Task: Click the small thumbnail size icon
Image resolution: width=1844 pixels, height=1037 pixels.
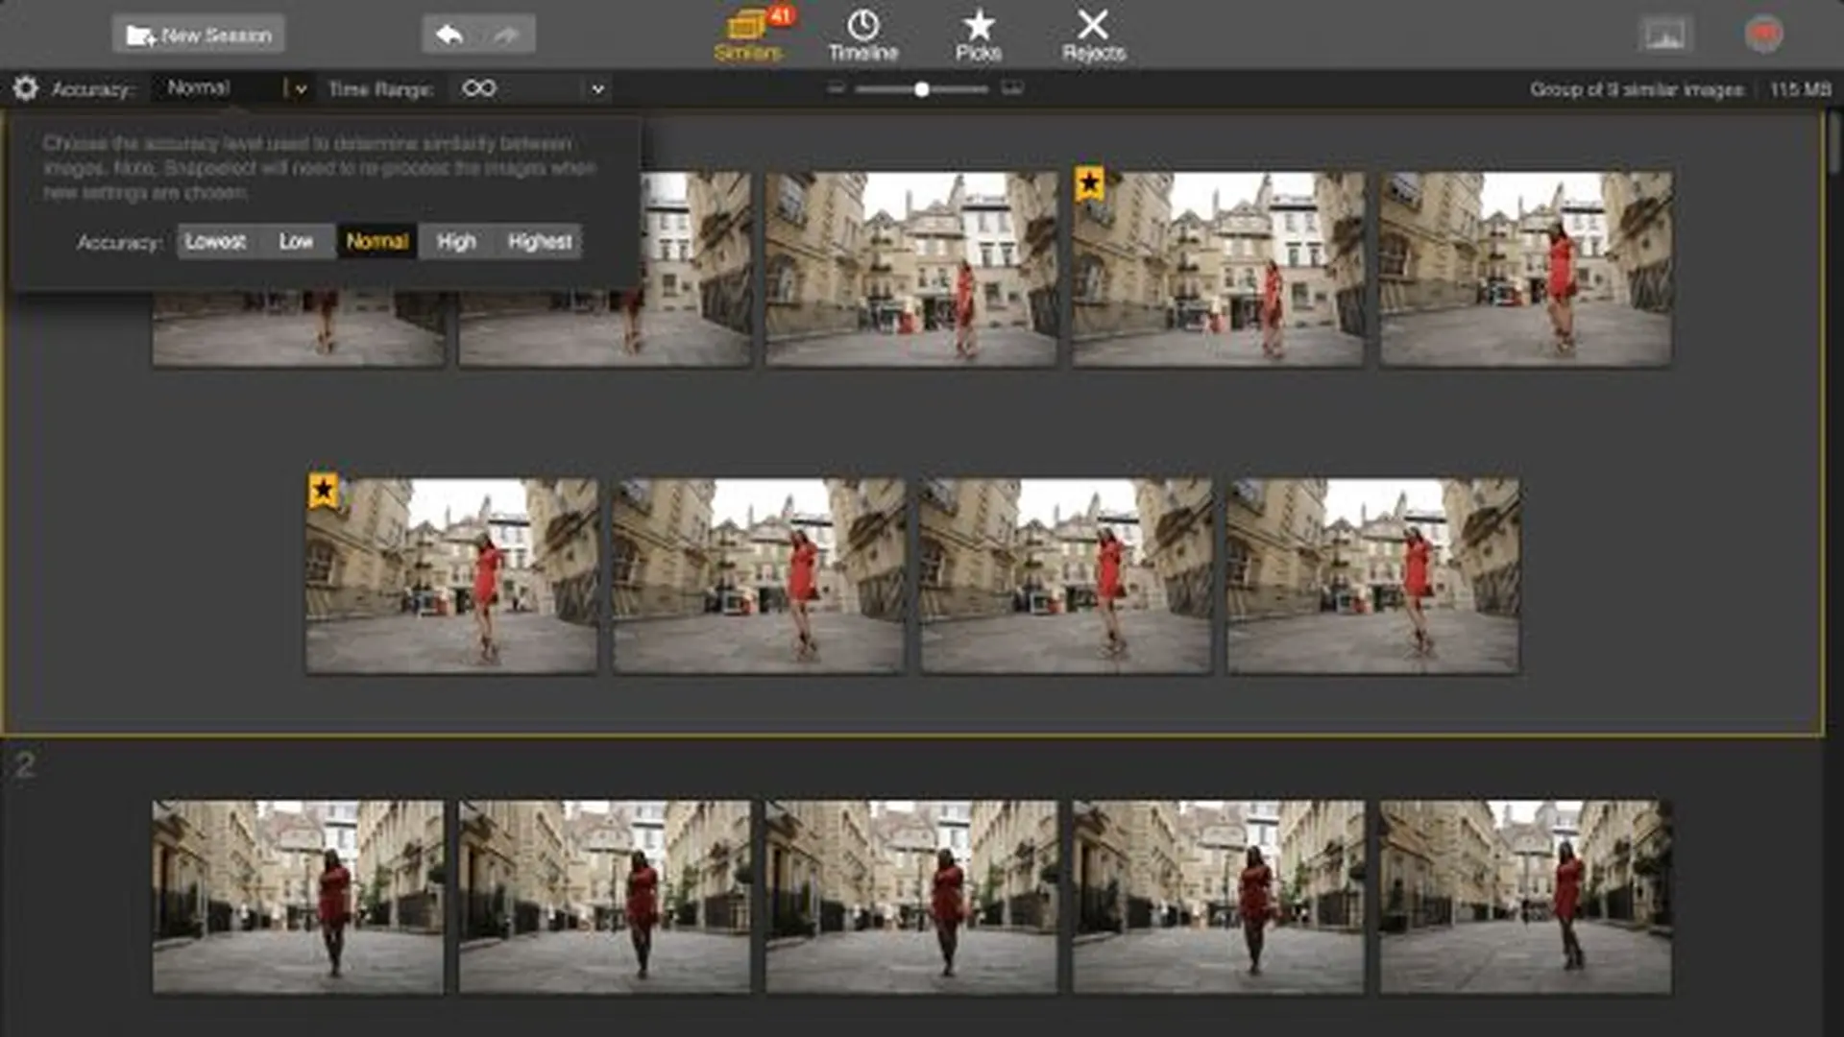Action: click(x=836, y=88)
